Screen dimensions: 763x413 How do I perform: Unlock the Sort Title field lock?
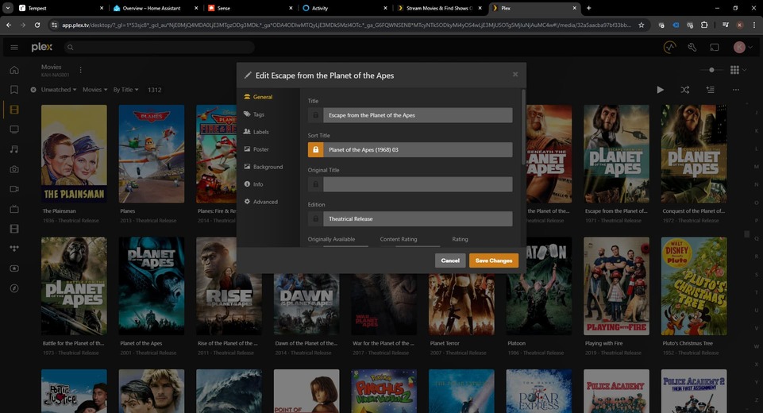tap(315, 149)
